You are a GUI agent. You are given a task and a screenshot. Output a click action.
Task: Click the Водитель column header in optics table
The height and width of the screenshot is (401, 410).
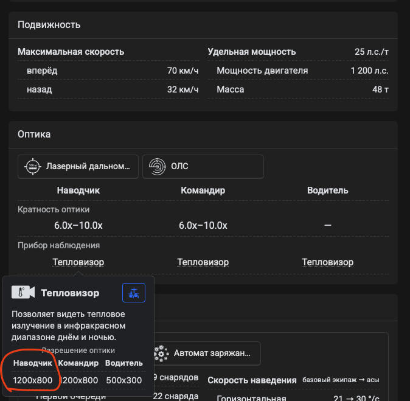tap(327, 190)
